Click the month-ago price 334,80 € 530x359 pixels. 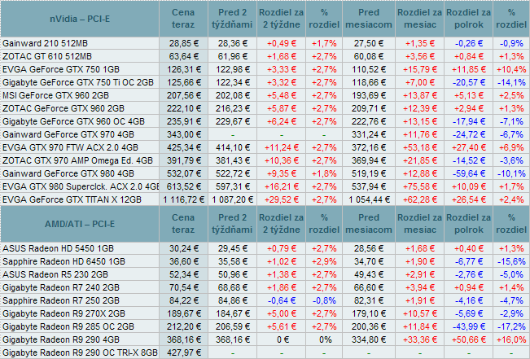[x=369, y=339]
